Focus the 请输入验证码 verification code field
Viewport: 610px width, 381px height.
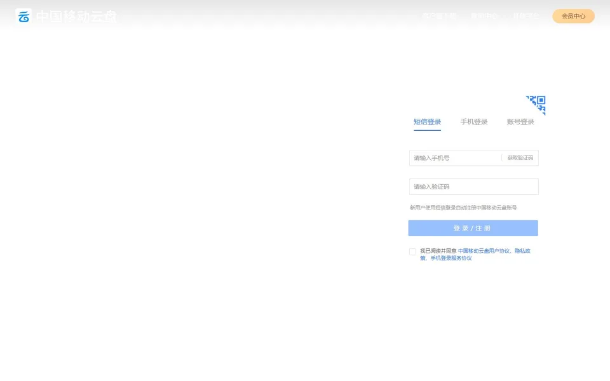474,187
